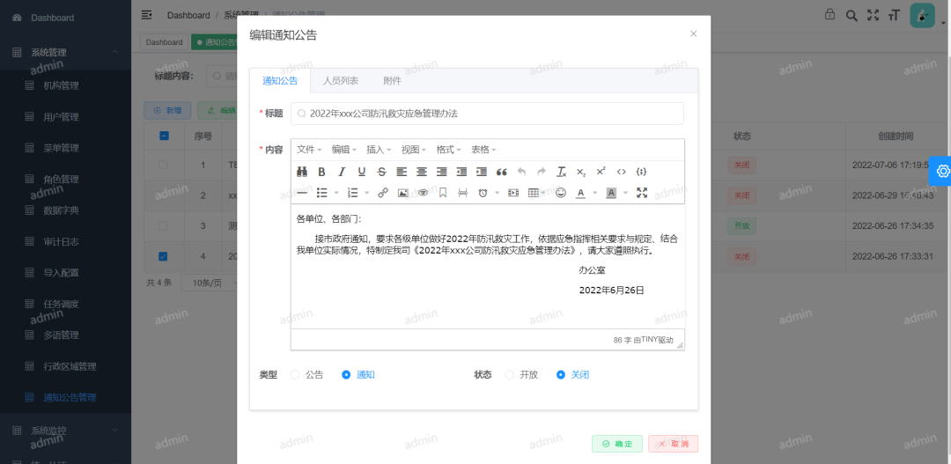The height and width of the screenshot is (464, 951).
Task: Select the 公告 type radio button
Action: (295, 375)
